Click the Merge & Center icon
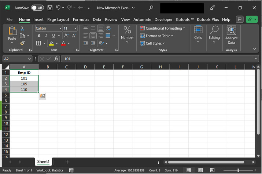The width and height of the screenshot is (262, 174). pos(108,36)
